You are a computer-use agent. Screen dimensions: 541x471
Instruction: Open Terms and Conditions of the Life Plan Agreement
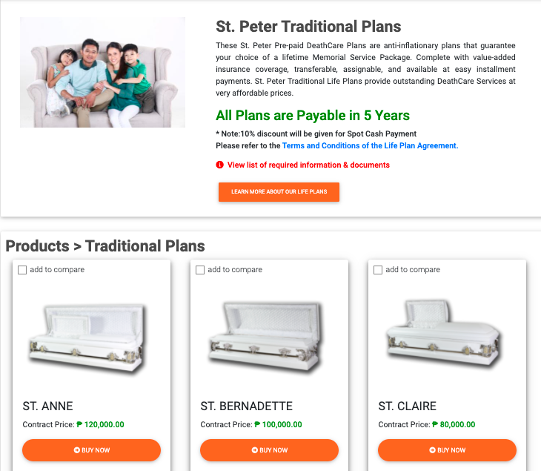pyautogui.click(x=371, y=145)
